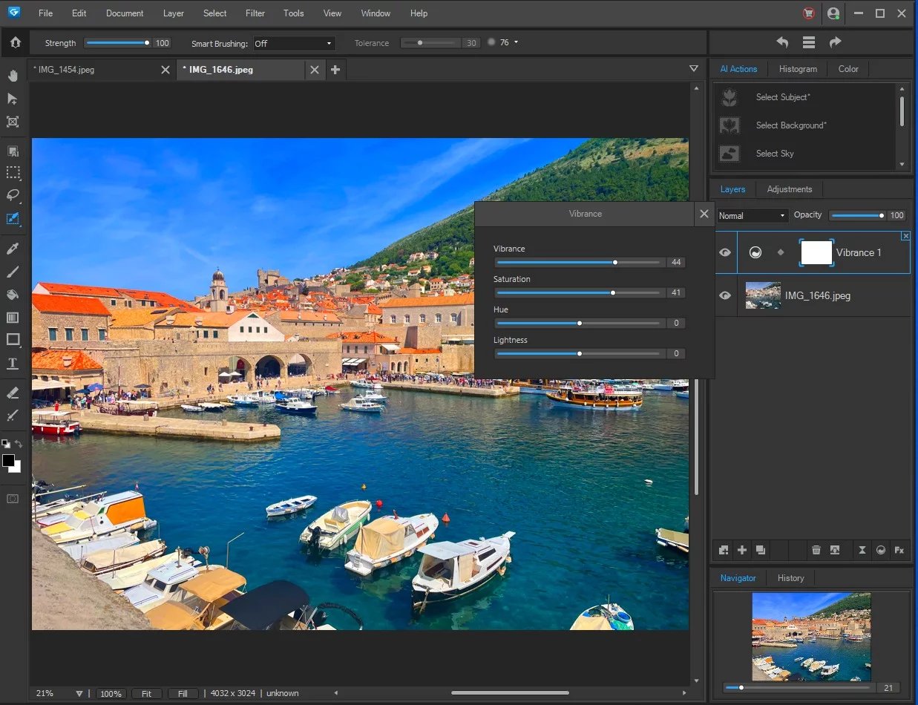Hide the Vibrance 1 adjustment layer
This screenshot has height=705, width=918.
[x=724, y=252]
